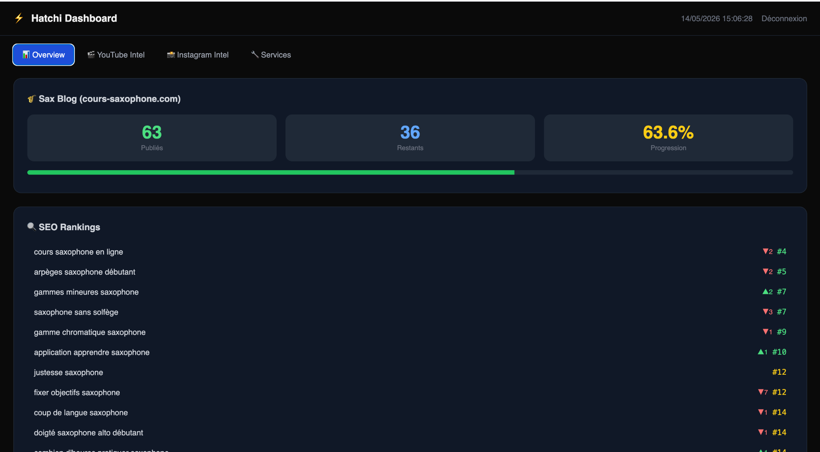The height and width of the screenshot is (452, 820).
Task: Select keyword doigté saxophone alto débutant
Action: click(88, 432)
